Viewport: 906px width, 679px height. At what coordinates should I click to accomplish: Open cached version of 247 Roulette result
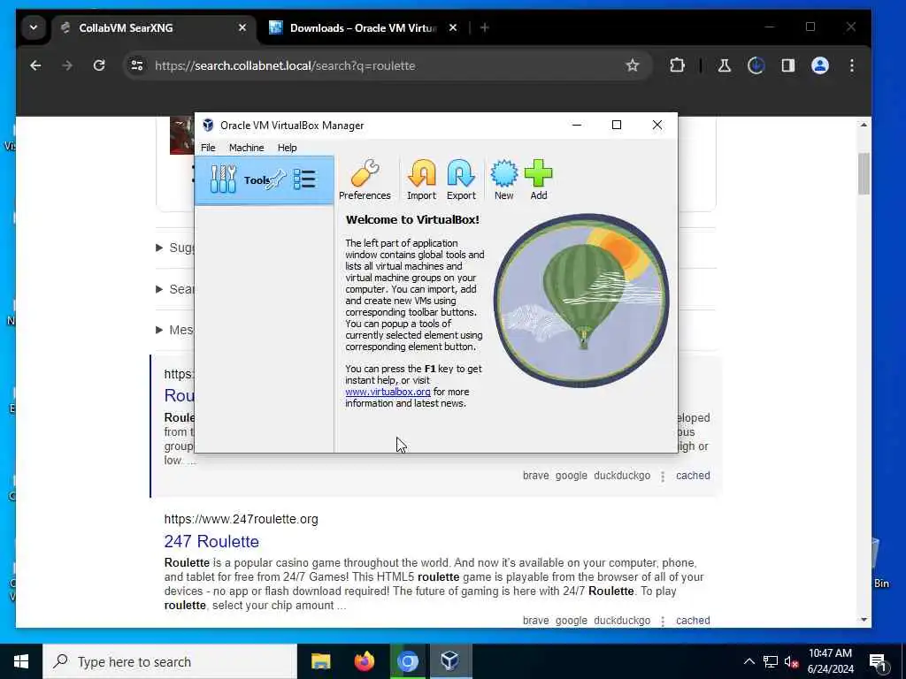pyautogui.click(x=693, y=621)
